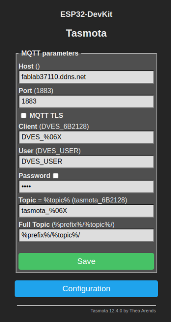Select the Full Topic input field
The height and width of the screenshot is (322, 171).
coord(86,235)
